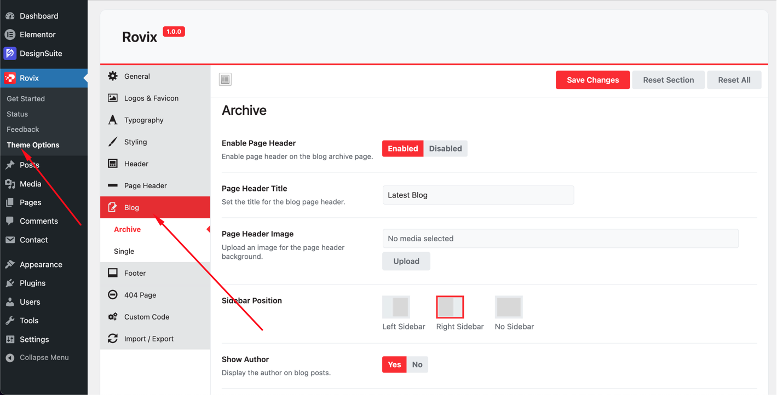This screenshot has width=777, height=395.
Task: Click the DesignSuite logo icon
Action: pyautogui.click(x=10, y=53)
